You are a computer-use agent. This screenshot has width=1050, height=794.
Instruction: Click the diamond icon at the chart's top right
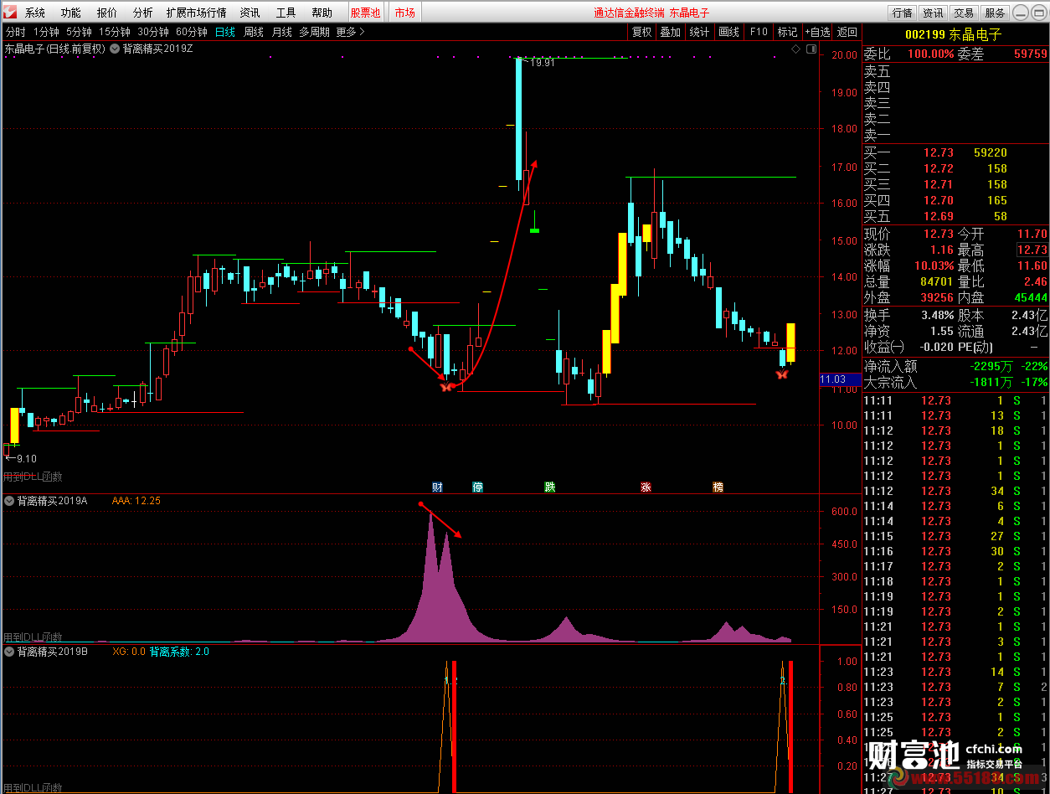[795, 49]
